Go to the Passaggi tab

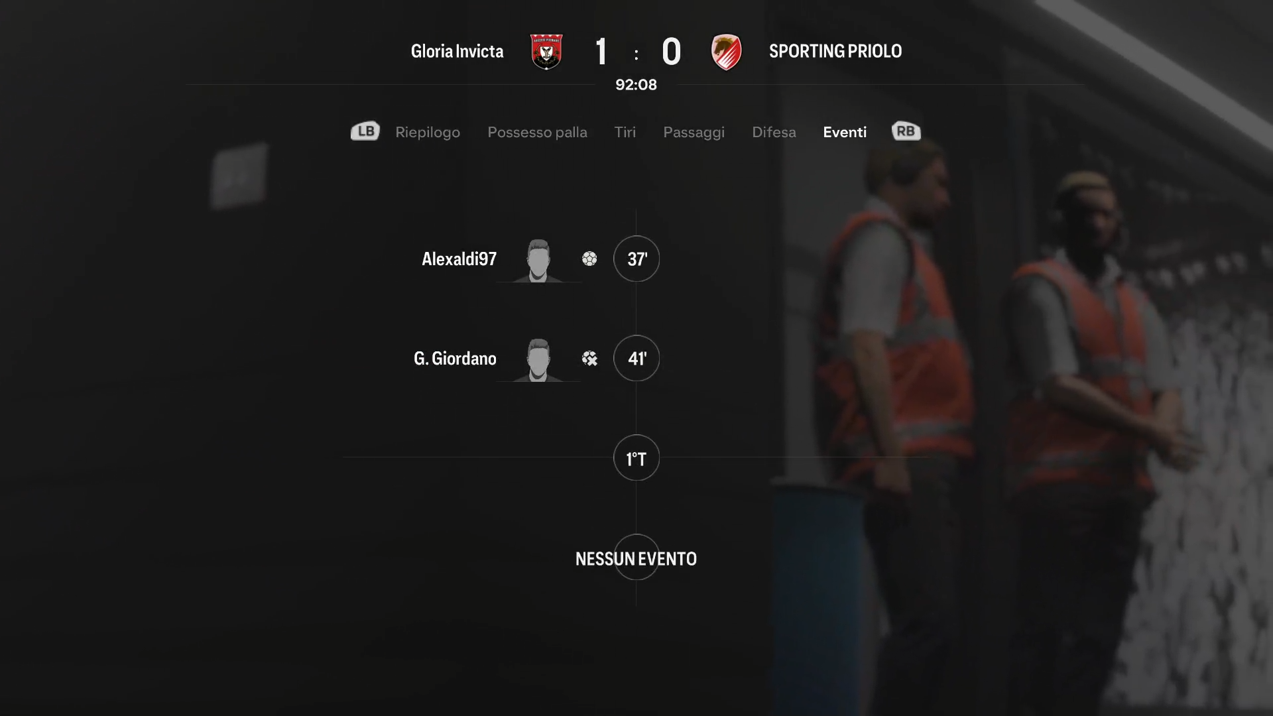coord(694,132)
